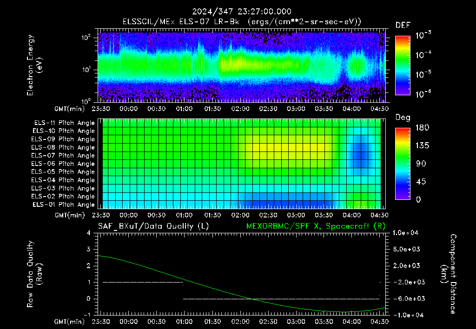The width and height of the screenshot is (476, 329).
Task: Select the ELS-09 Pitch Angle row label
Action: pyautogui.click(x=63, y=139)
